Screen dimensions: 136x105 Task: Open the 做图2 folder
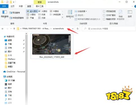(x=9, y=67)
